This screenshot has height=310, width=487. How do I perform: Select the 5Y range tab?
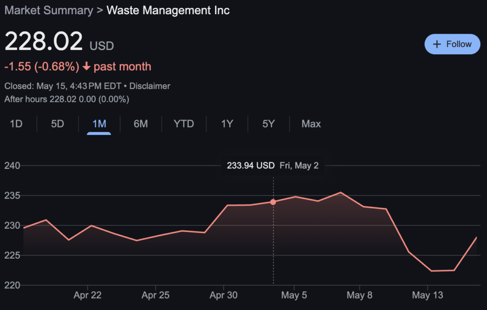tap(269, 124)
